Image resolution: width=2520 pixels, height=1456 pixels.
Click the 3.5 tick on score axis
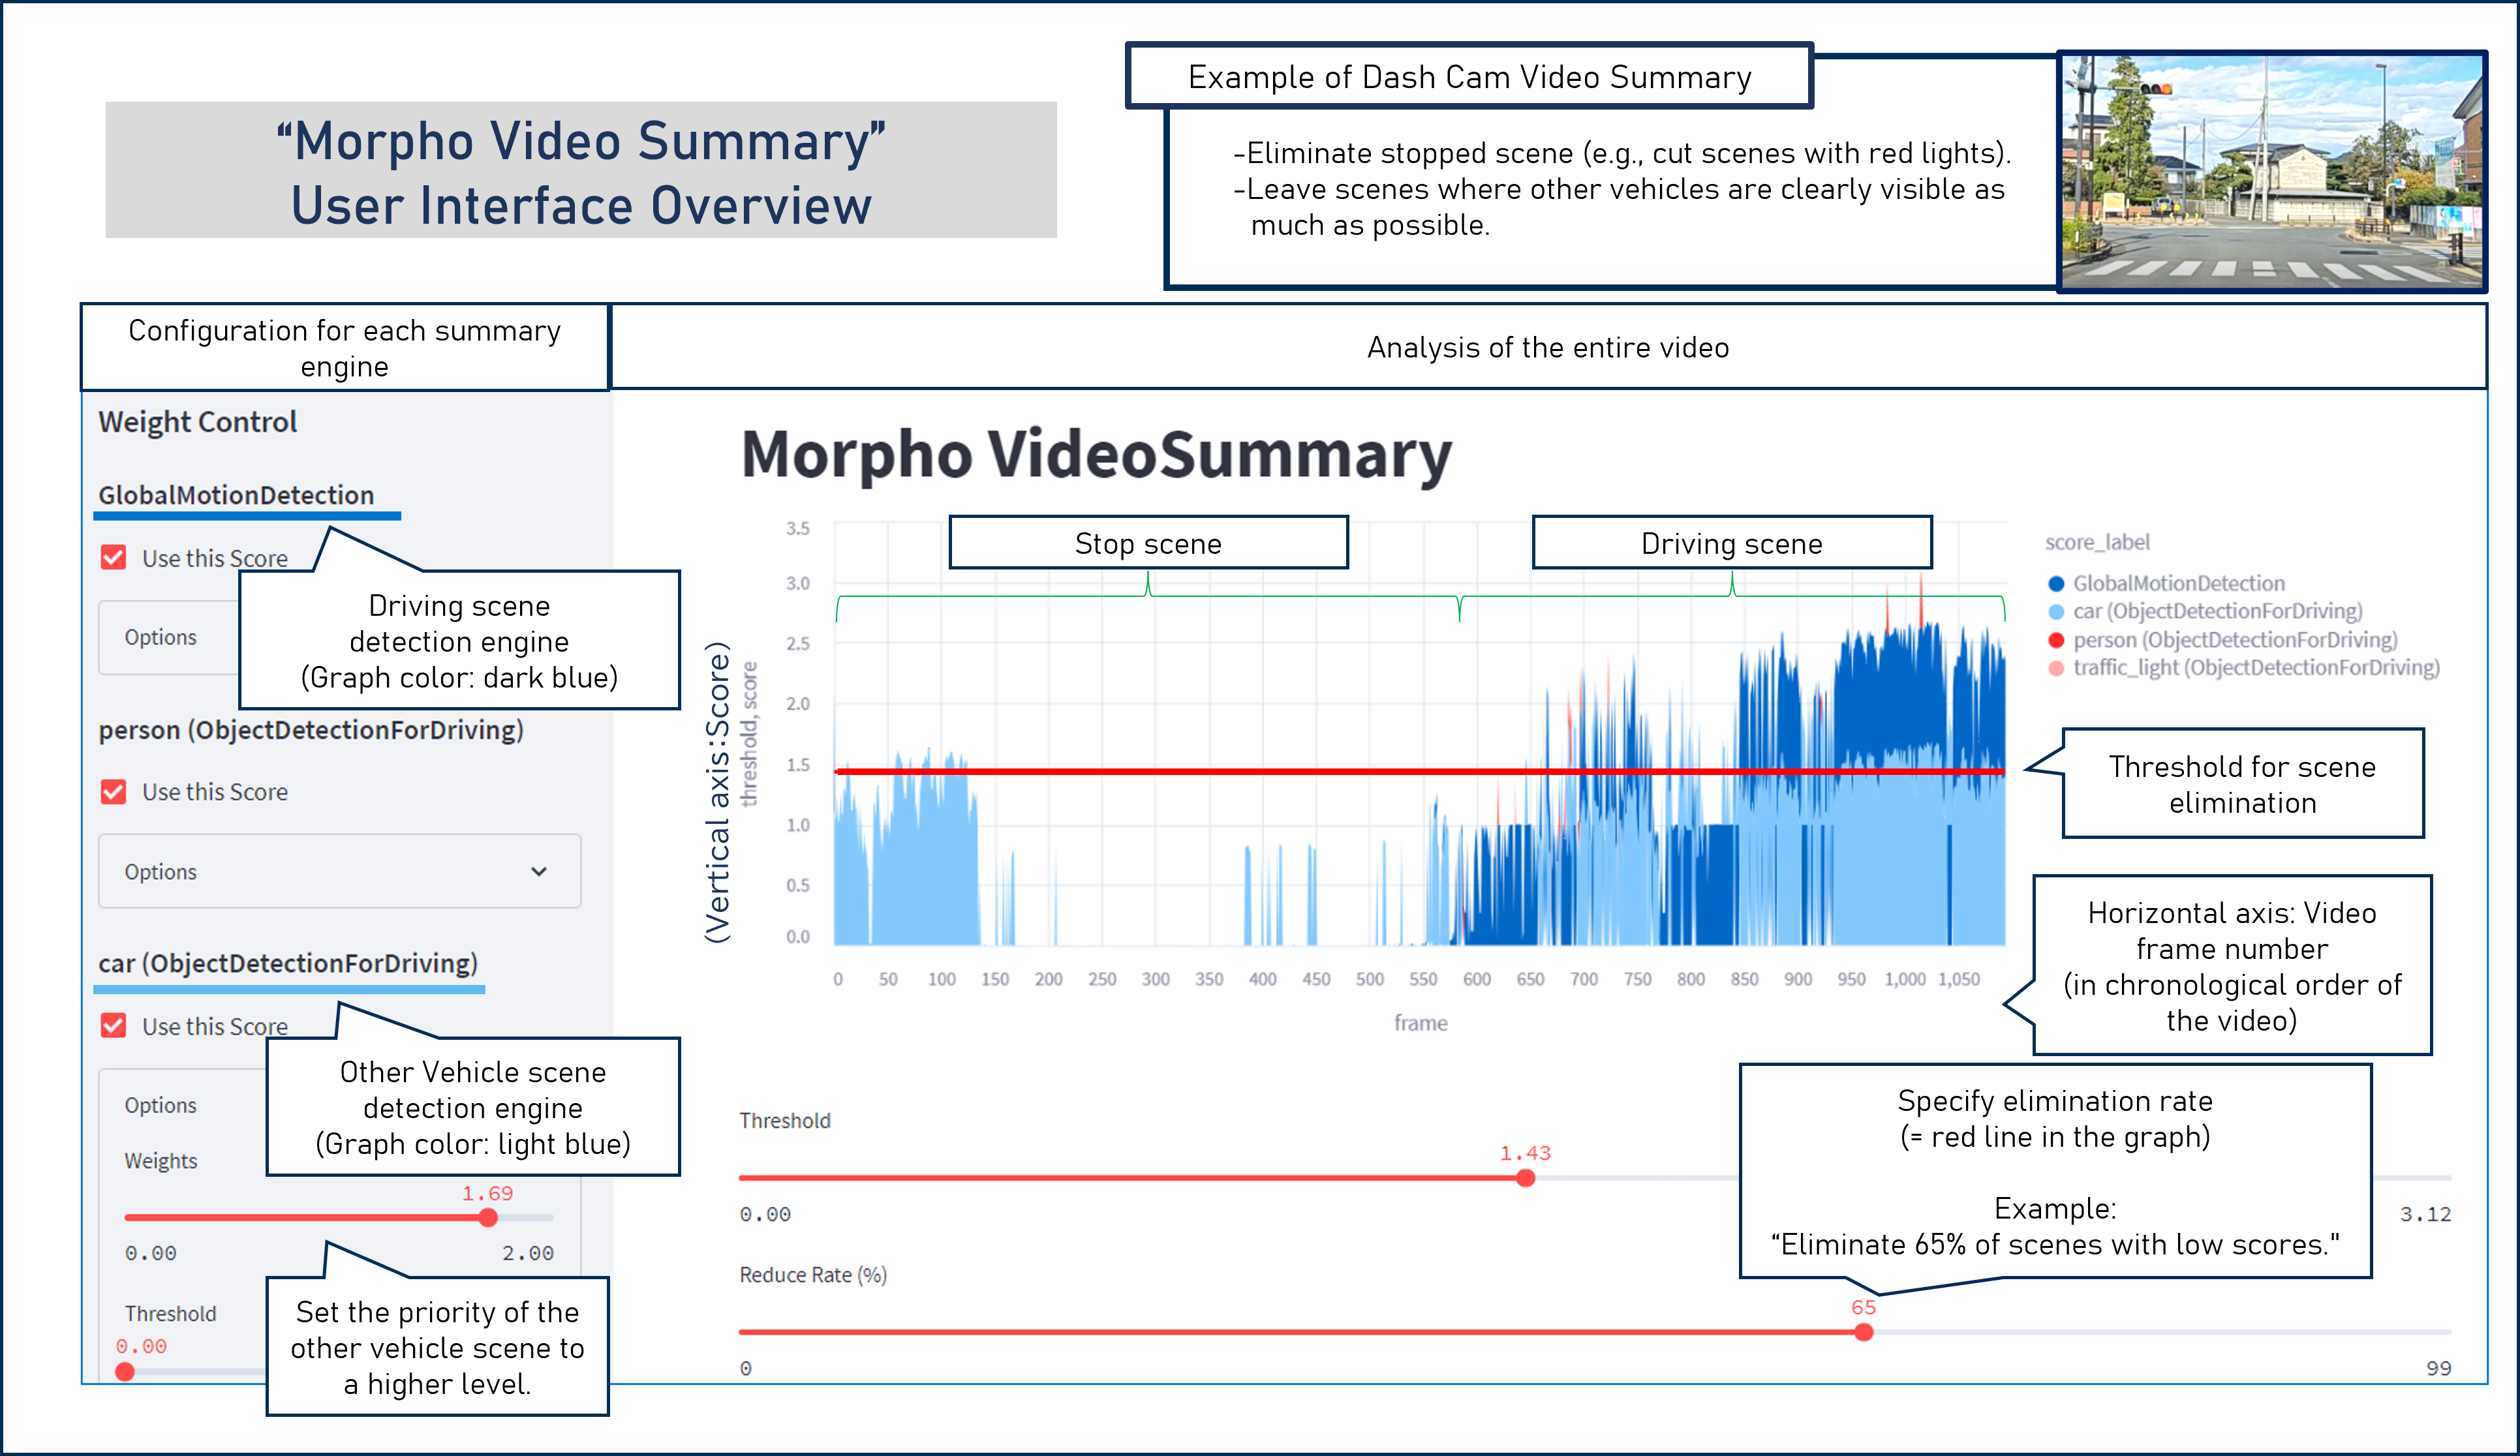click(797, 528)
